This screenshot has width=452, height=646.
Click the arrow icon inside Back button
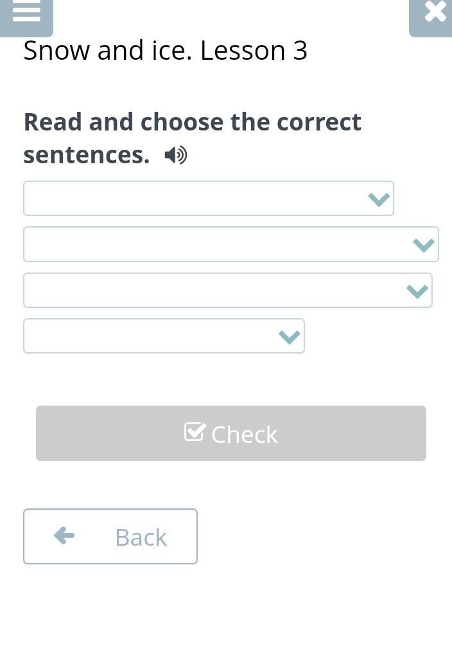pos(64,535)
